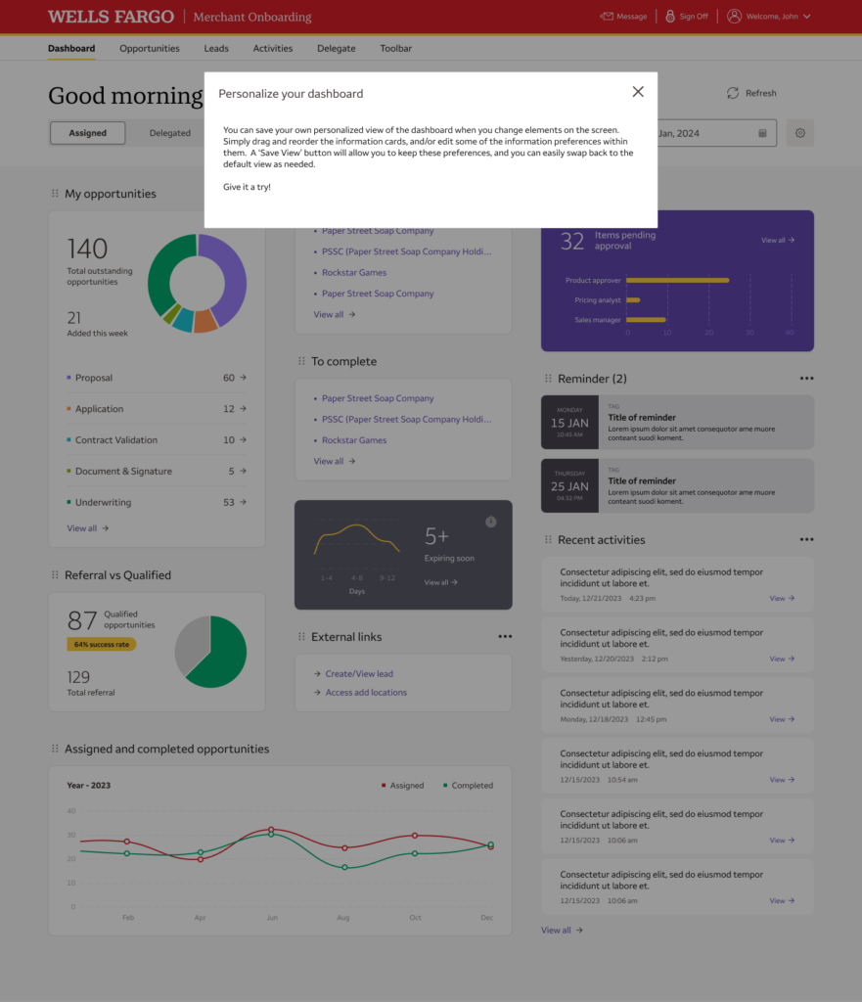
Task: Click the arrow next to Document & Signature 5
Action: coord(243,471)
